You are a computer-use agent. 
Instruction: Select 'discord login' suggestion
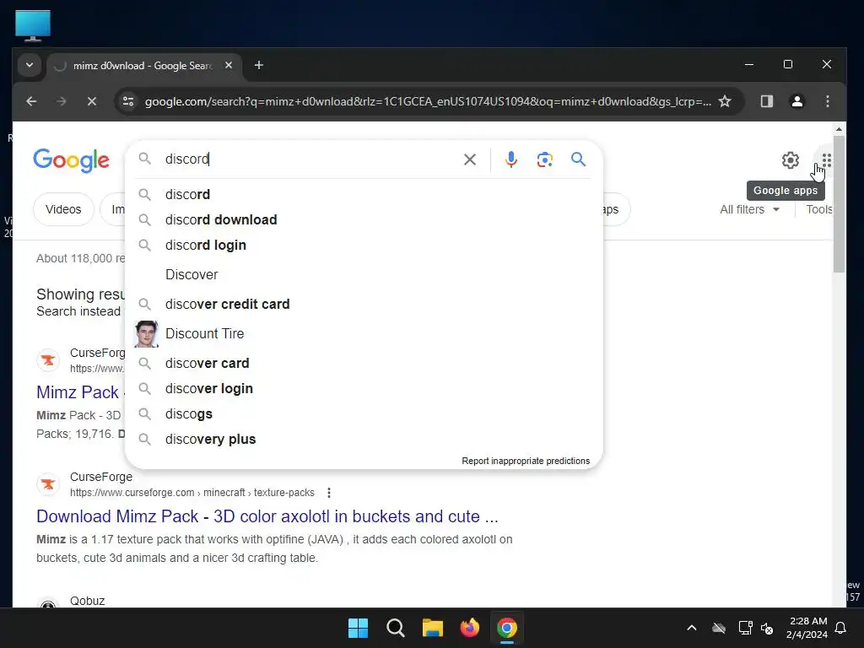364,246
